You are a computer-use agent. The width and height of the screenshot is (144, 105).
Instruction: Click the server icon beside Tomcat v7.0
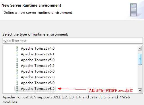(17, 77)
